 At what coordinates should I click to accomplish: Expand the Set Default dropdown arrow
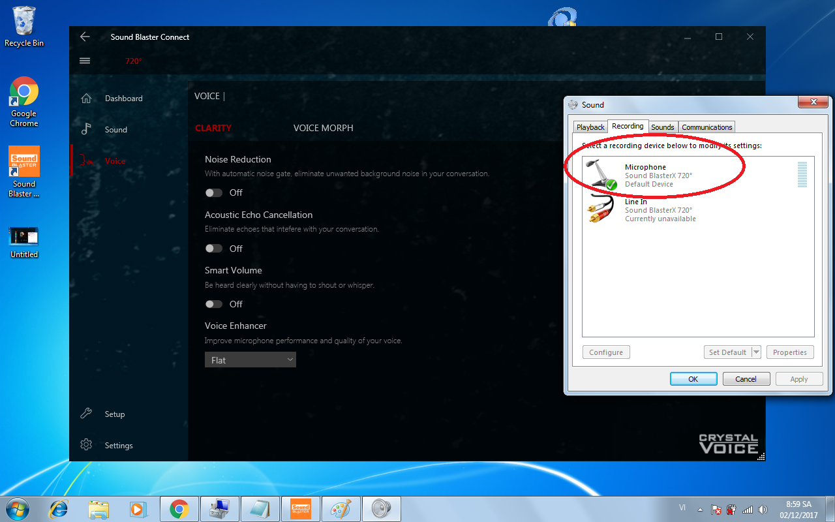pos(756,352)
